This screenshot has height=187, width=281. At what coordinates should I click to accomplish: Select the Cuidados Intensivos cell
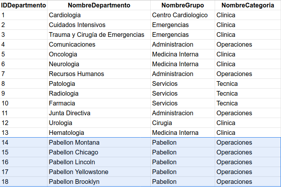click(99, 25)
